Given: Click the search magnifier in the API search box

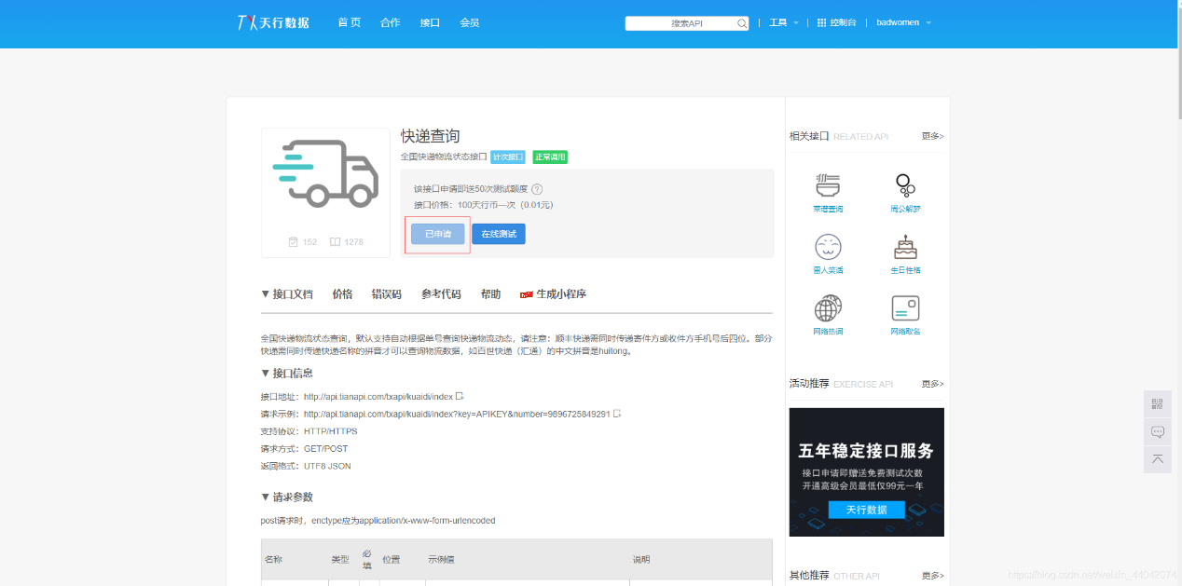Looking at the screenshot, I should pyautogui.click(x=741, y=22).
